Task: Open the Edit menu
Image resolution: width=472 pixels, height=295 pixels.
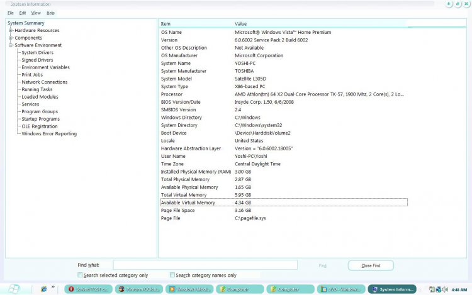Action: (23, 13)
